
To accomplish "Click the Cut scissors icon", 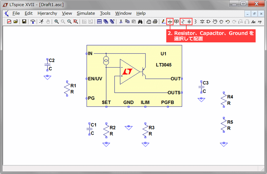I will pos(121,22).
